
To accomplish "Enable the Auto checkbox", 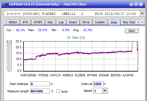I will [58, 91].
